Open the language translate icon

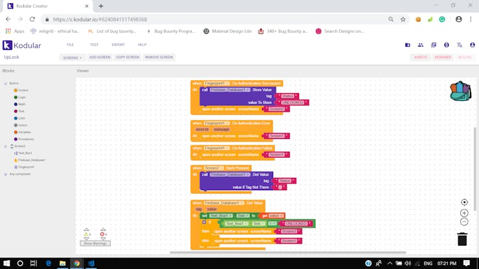(x=460, y=45)
